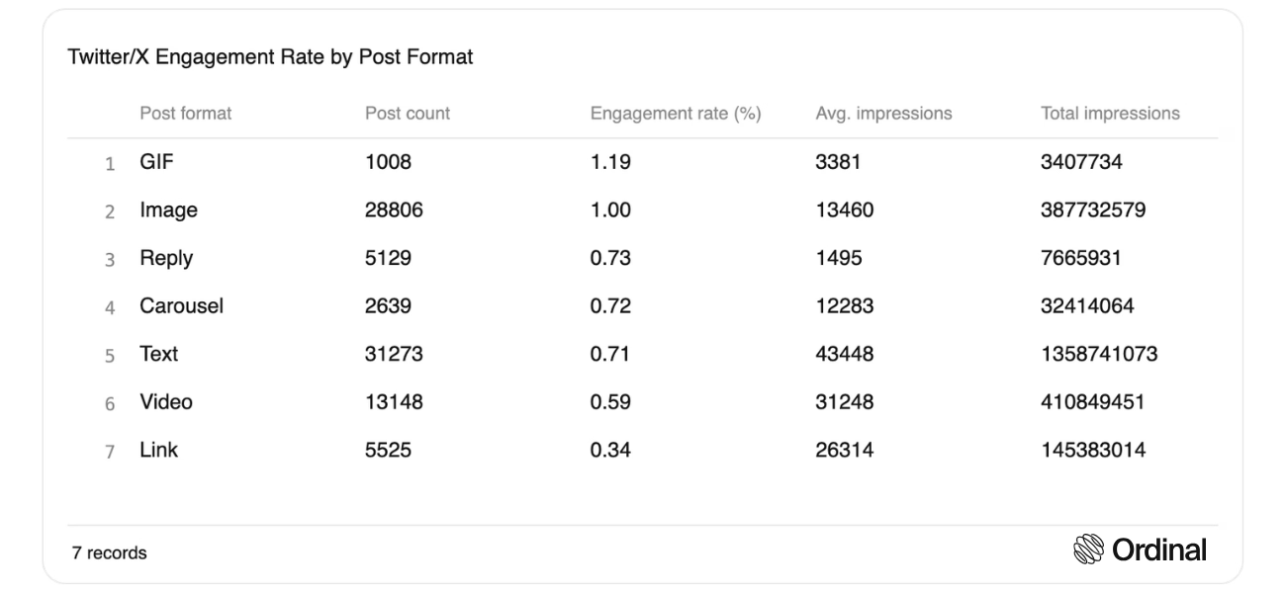Select the Total impressions column header

pyautogui.click(x=1110, y=114)
